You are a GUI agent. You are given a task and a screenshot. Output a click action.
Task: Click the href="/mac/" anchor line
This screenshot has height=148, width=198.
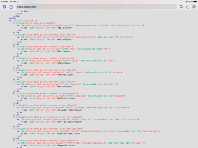coord(64,49)
